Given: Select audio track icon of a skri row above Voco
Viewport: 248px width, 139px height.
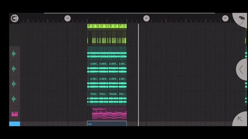Looking at the screenshot, I should [x=14, y=84].
